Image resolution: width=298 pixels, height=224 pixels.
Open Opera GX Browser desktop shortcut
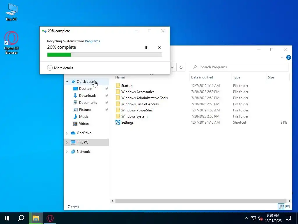point(11,43)
